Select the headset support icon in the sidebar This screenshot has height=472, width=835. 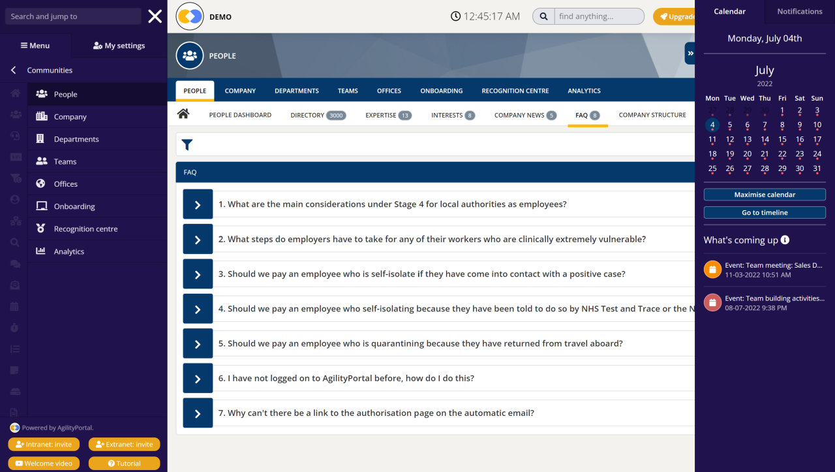(x=14, y=135)
